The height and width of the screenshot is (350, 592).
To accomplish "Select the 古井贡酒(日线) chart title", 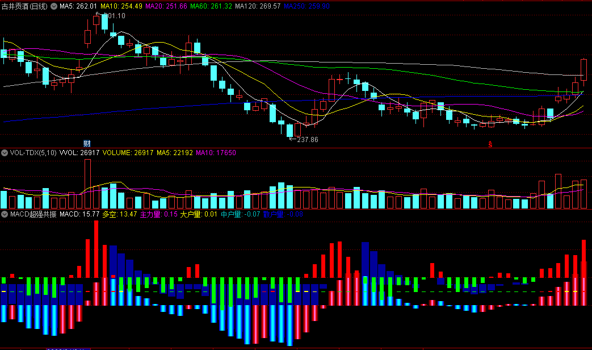I will 24,6.
